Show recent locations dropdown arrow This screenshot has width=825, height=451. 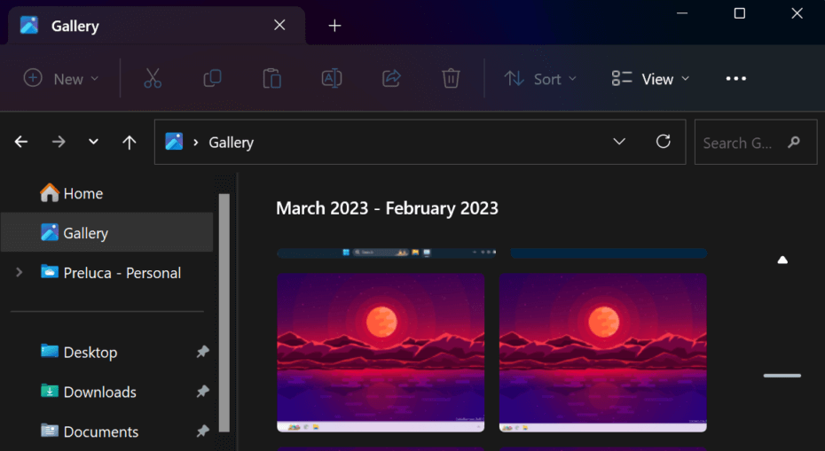[93, 142]
